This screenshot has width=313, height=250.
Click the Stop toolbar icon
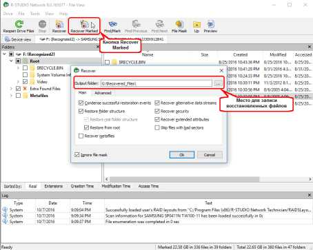pyautogui.click(x=42, y=26)
